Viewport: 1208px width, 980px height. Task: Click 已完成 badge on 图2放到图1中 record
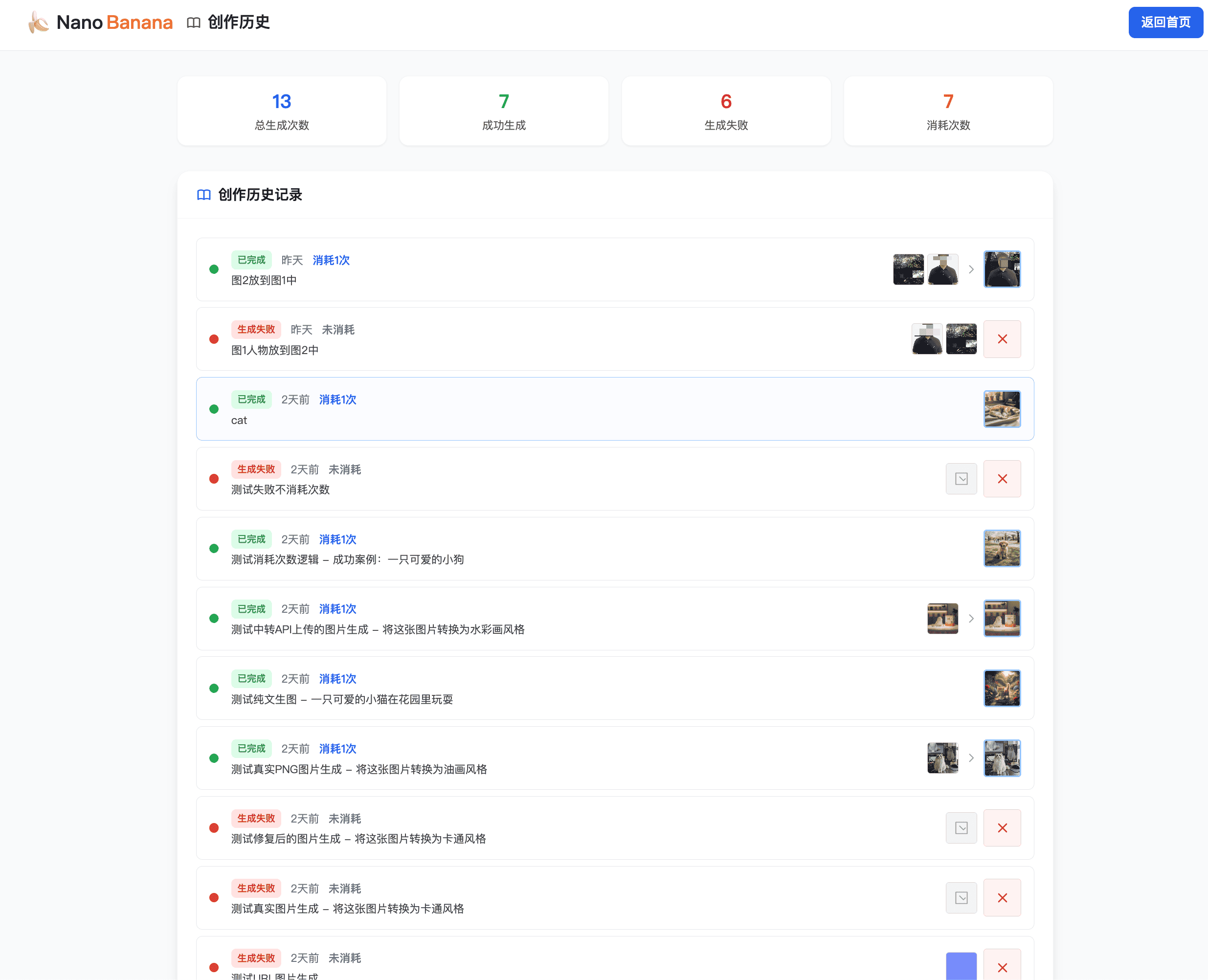pyautogui.click(x=251, y=260)
